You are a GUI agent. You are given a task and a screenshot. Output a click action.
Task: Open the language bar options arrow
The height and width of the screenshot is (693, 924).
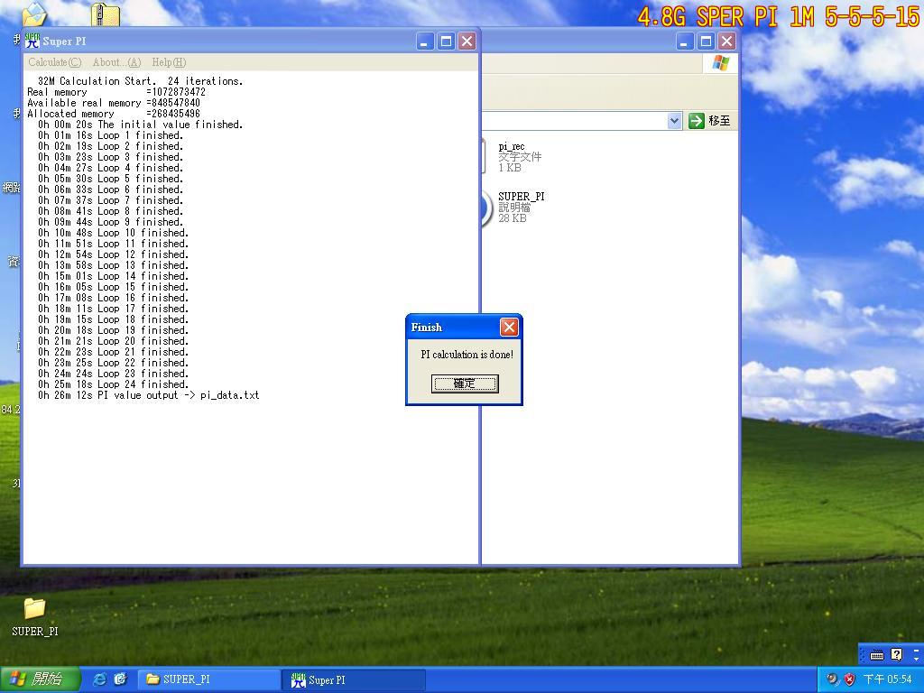(x=917, y=658)
